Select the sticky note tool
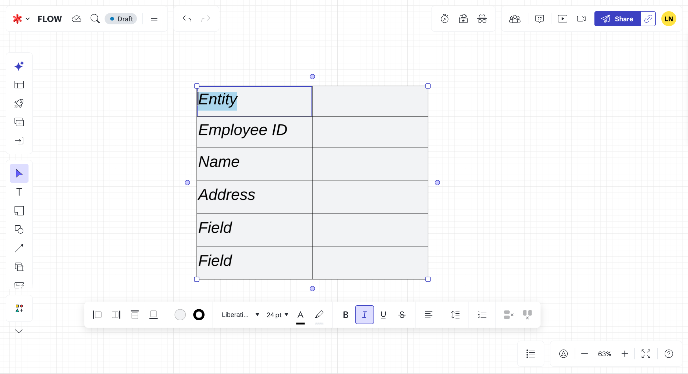This screenshot has width=688, height=374. click(19, 211)
